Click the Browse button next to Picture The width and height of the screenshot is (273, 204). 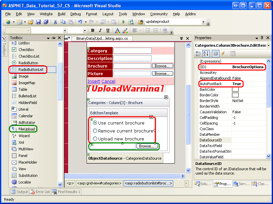pos(163,74)
